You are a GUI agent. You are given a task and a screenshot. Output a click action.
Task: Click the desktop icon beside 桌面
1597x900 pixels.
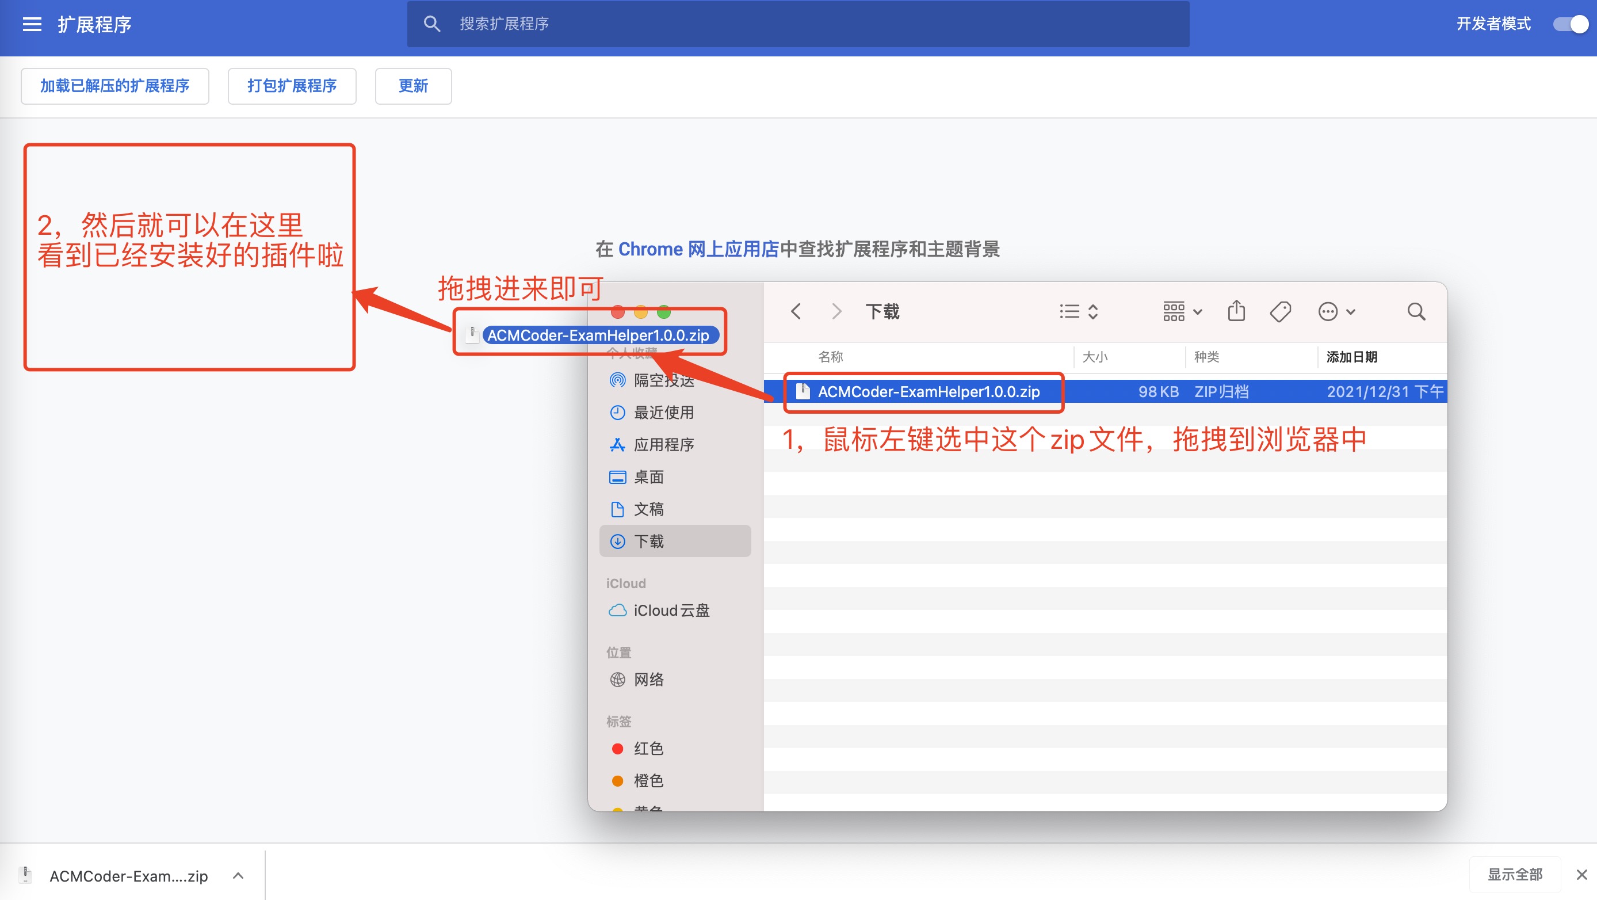[x=617, y=477]
